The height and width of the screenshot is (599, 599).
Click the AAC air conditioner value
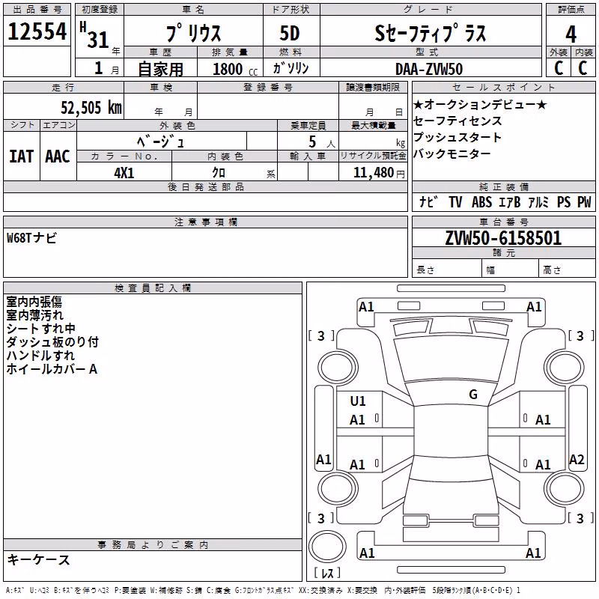[x=58, y=156]
